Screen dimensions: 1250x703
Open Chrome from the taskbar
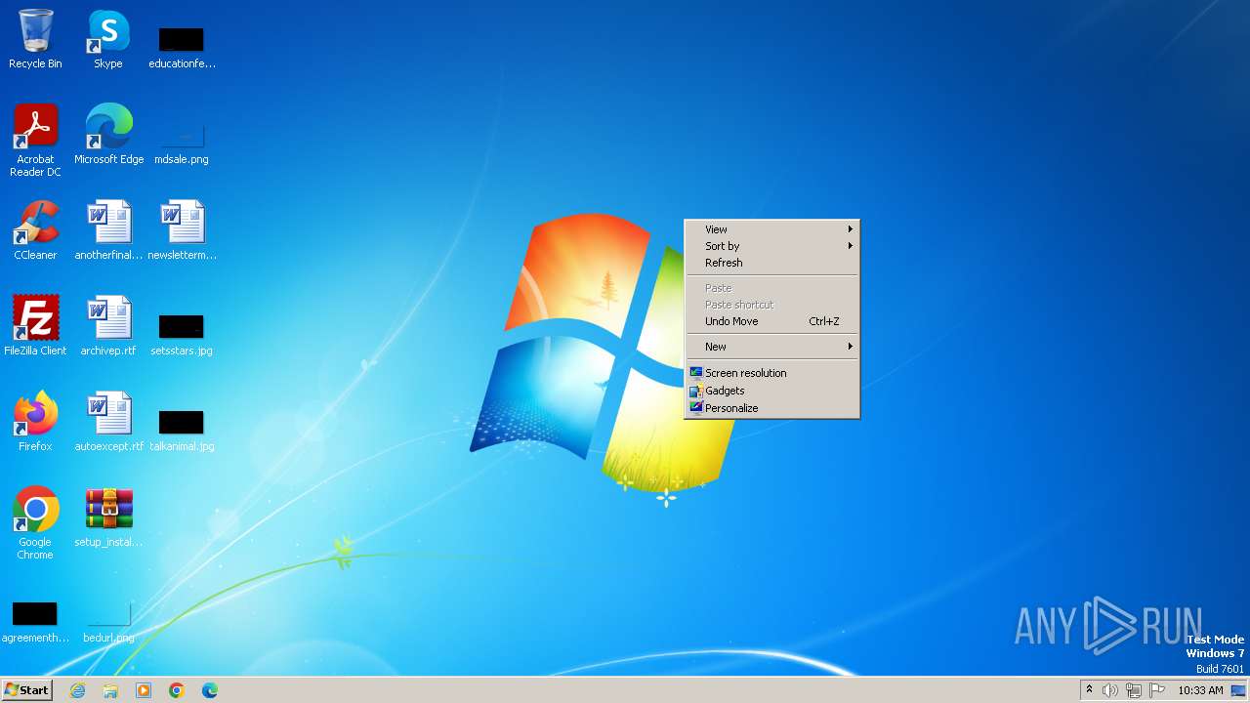click(x=177, y=690)
